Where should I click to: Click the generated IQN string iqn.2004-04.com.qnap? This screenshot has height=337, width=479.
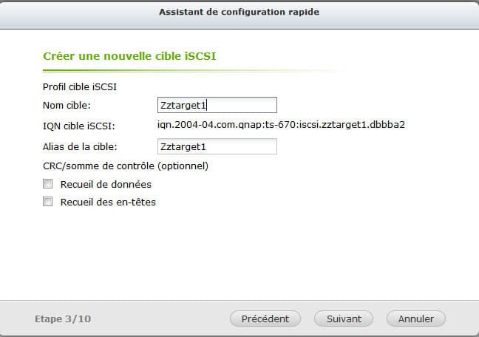(281, 125)
